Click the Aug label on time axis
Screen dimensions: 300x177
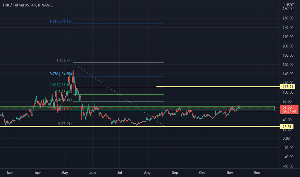click(x=147, y=172)
